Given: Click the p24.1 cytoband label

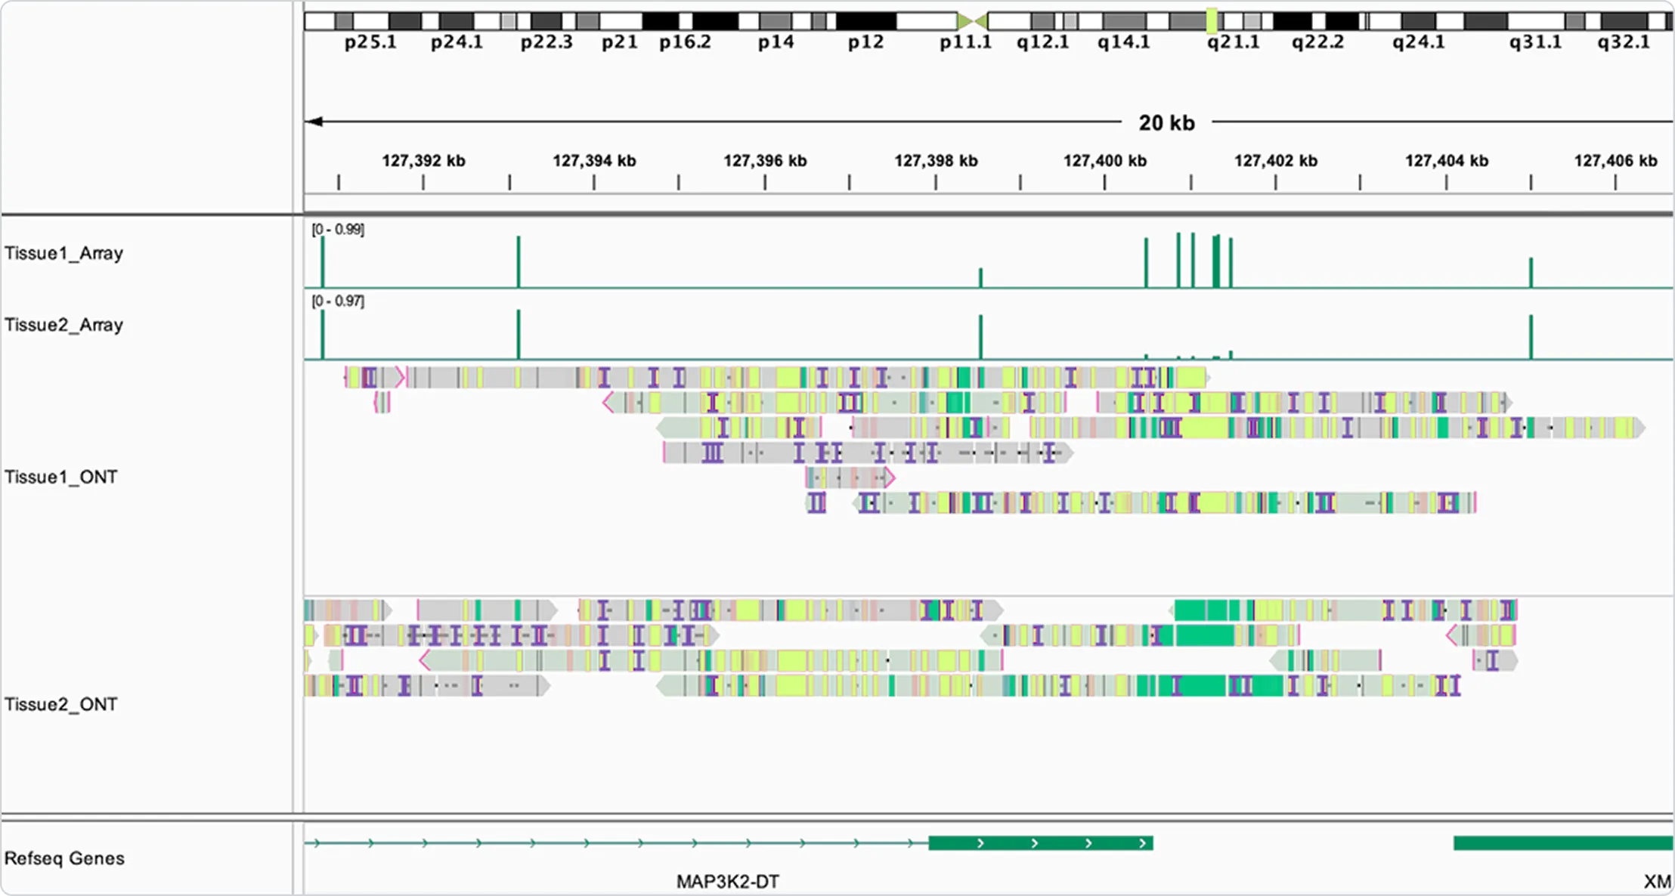Looking at the screenshot, I should pos(457,42).
